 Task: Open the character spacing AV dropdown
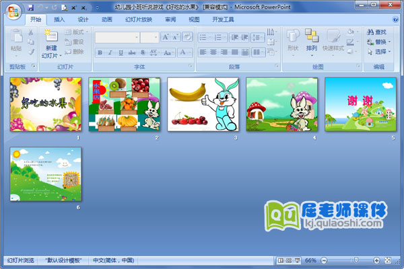coord(155,52)
